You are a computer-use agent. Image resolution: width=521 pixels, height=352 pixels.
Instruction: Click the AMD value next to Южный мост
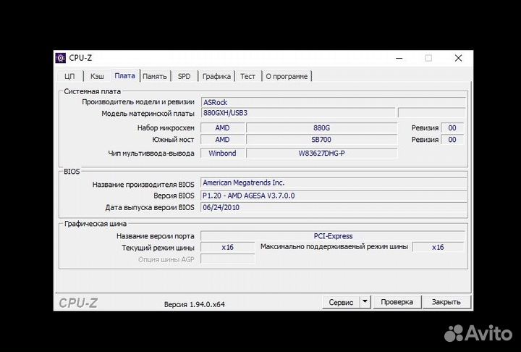pyautogui.click(x=223, y=140)
